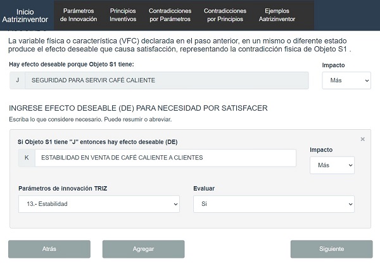Close the desirable effect card with ×
Screen dimensions: 380x266
pos(362,139)
